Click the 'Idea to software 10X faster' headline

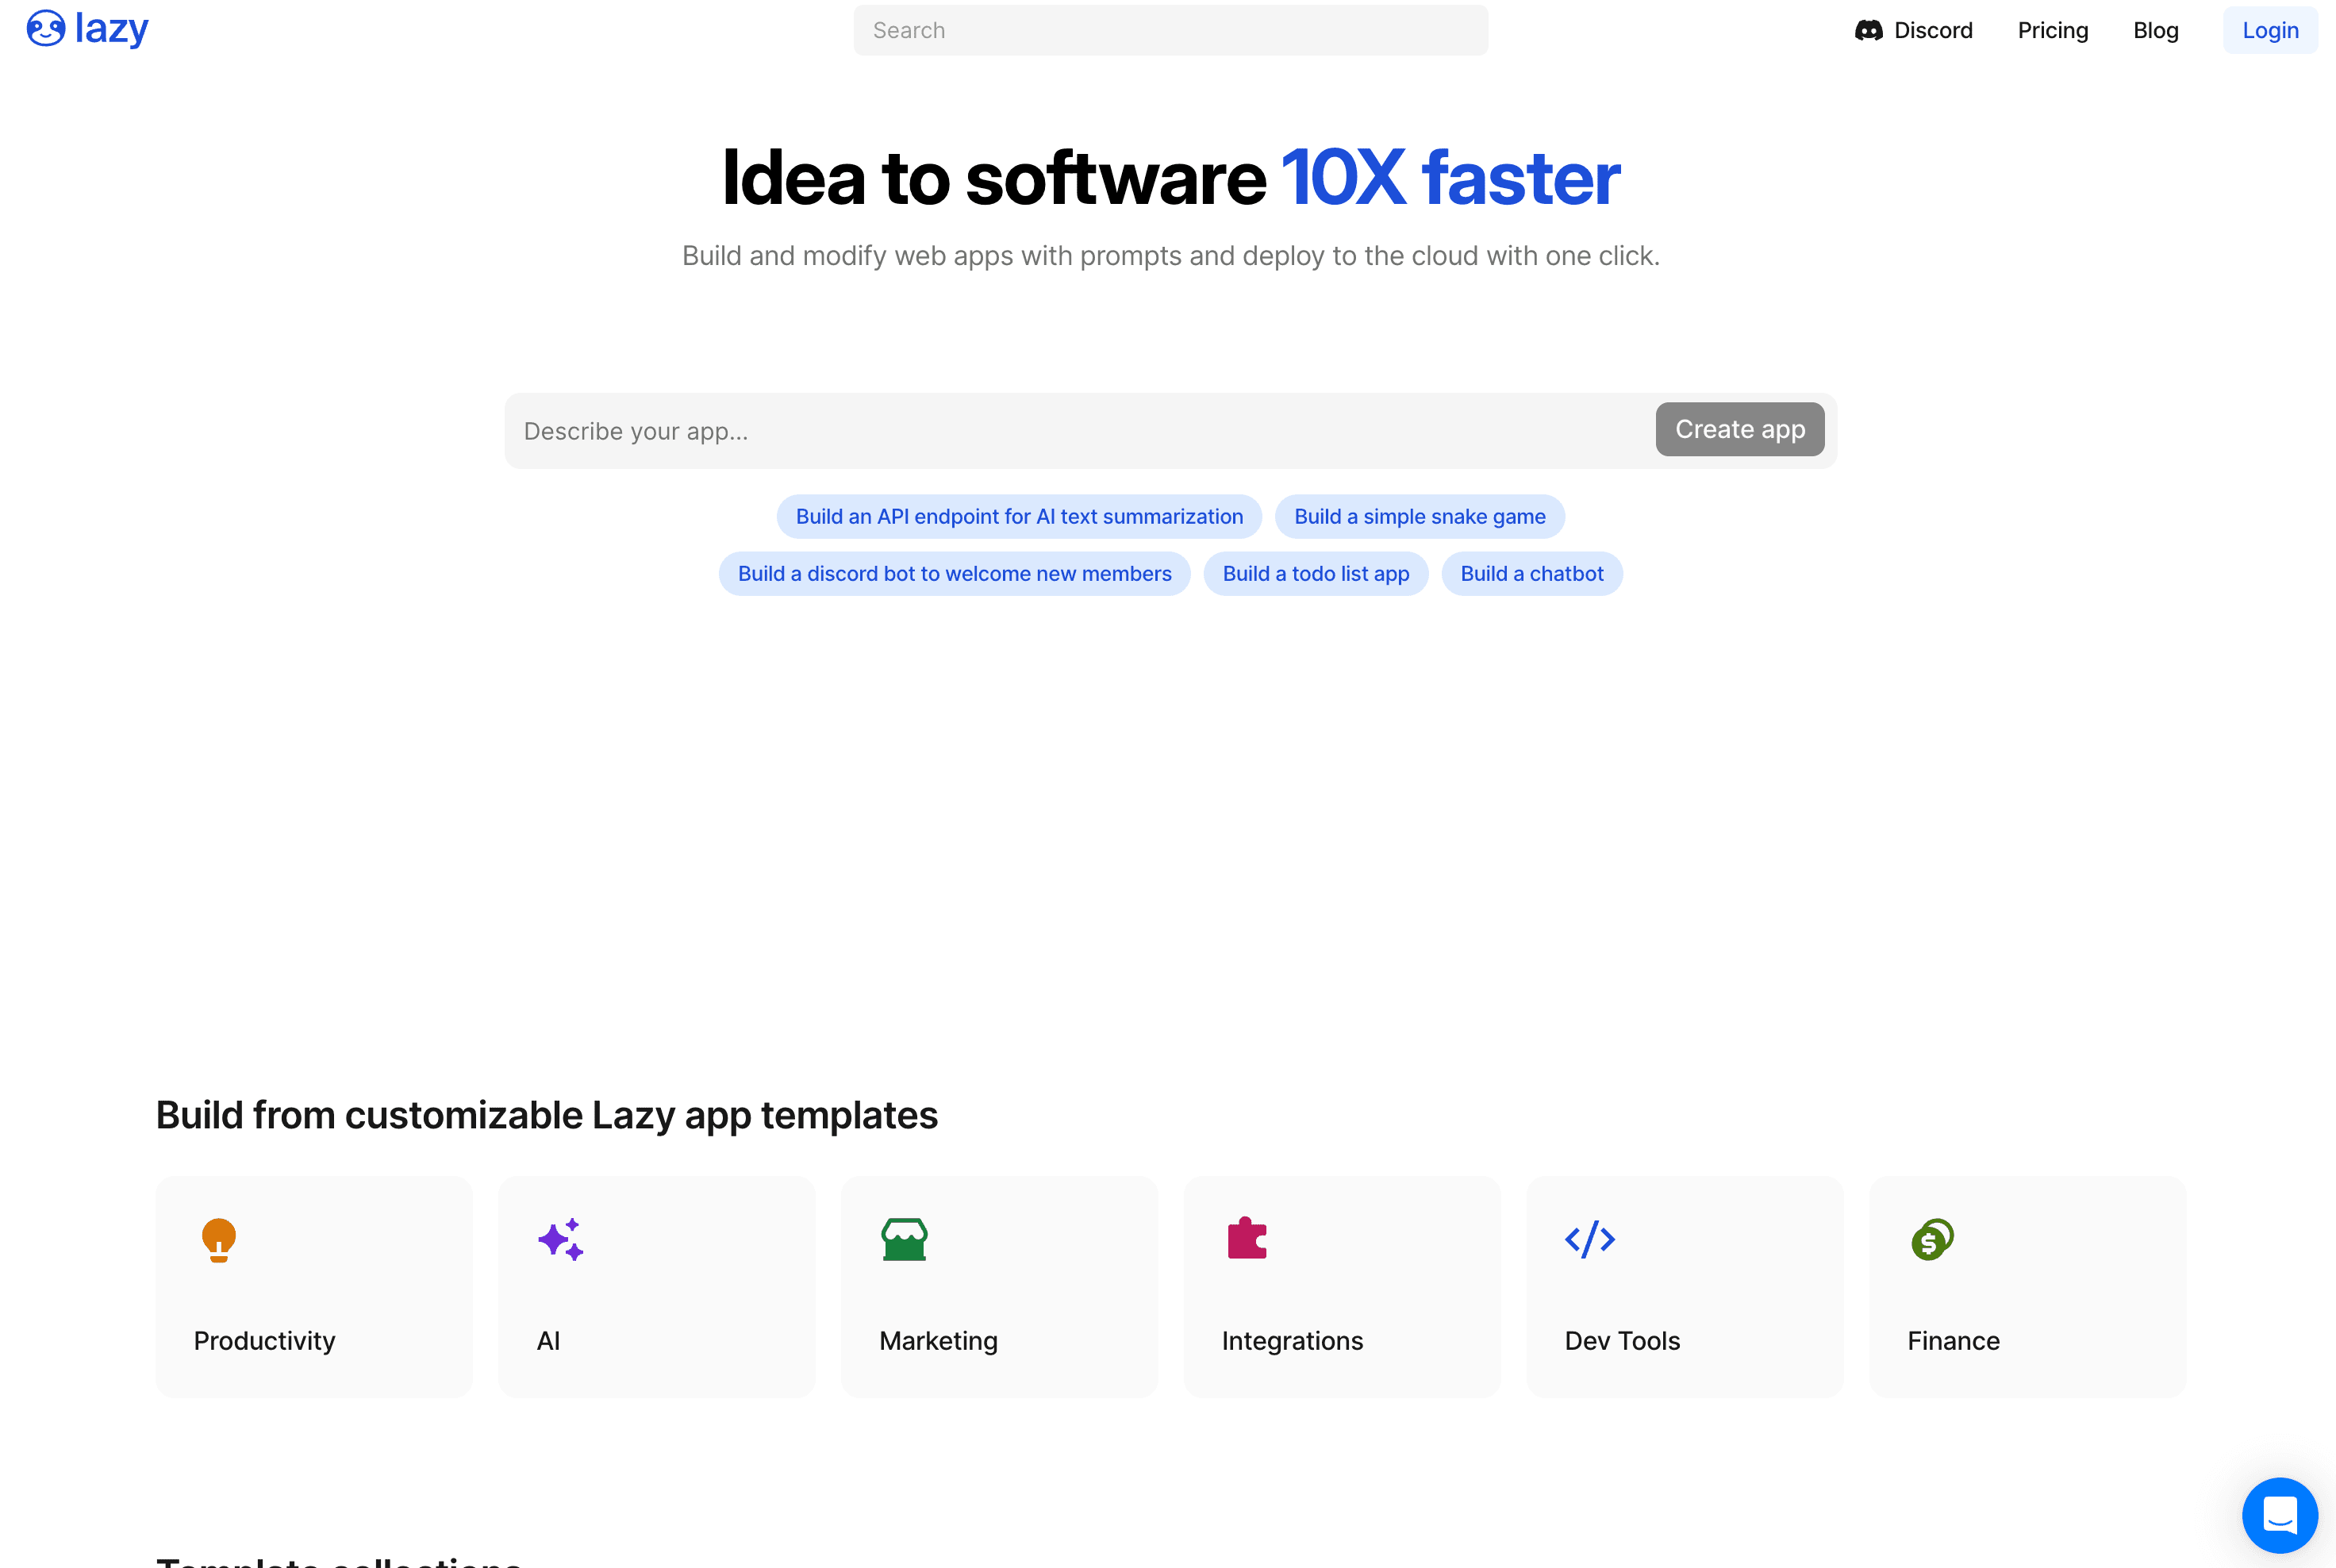tap(1170, 178)
